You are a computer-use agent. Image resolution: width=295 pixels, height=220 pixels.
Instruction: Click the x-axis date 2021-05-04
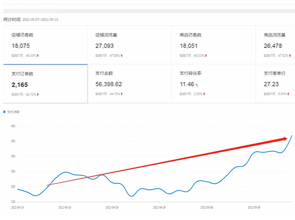click(207, 207)
